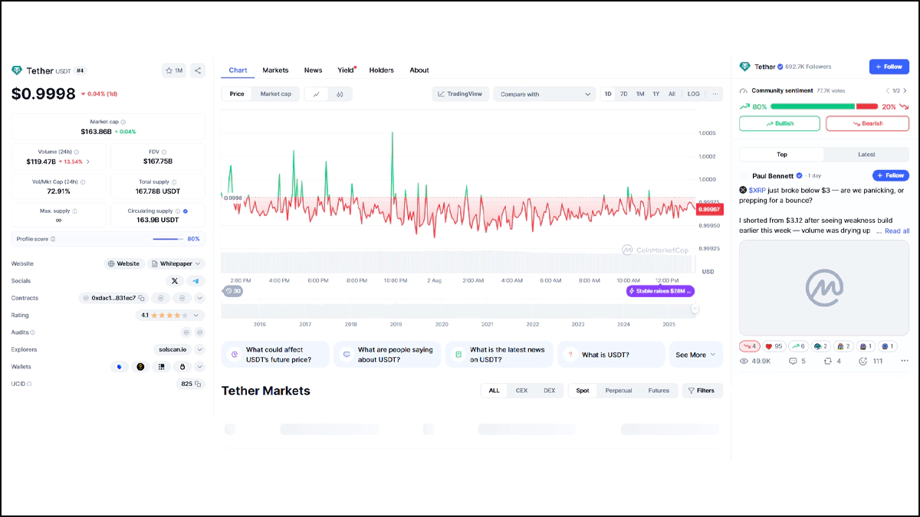Click the bullish reaction chip showing 6
This screenshot has height=517, width=920.
coord(798,346)
